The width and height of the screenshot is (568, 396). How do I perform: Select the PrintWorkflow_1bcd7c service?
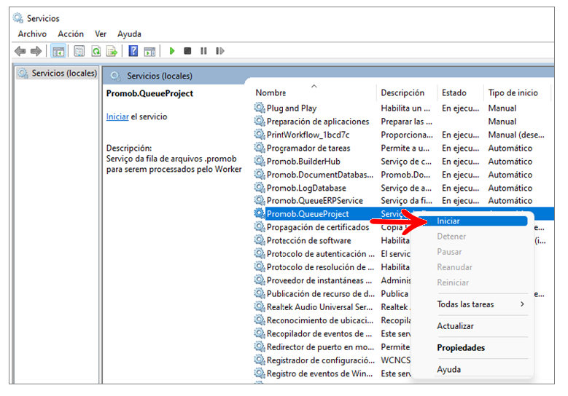tap(308, 135)
